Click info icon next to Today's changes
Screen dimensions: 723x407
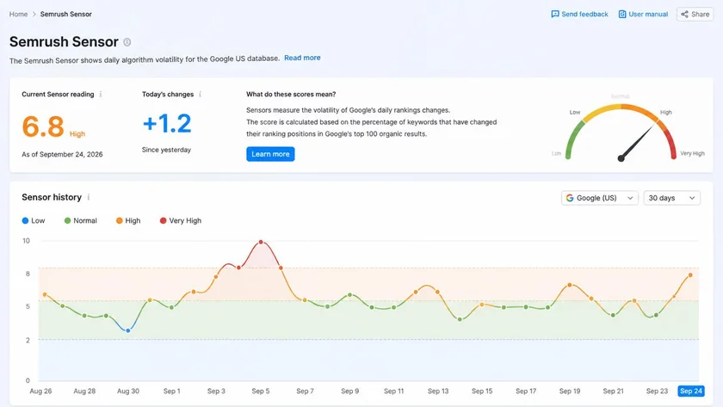coord(200,94)
